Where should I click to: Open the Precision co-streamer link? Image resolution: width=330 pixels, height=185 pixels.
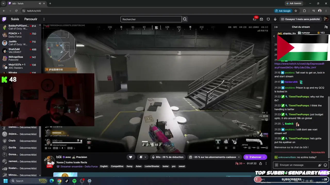tap(81, 157)
